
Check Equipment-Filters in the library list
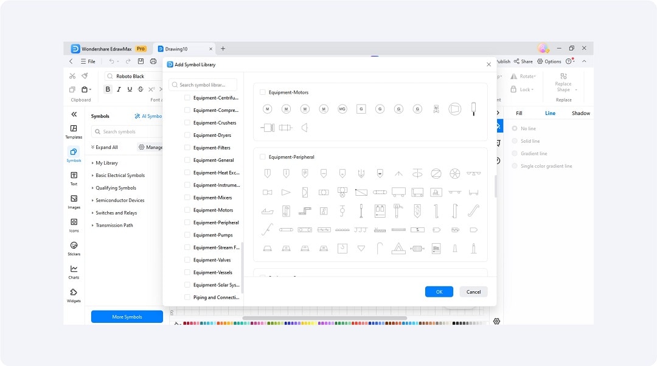pos(187,147)
